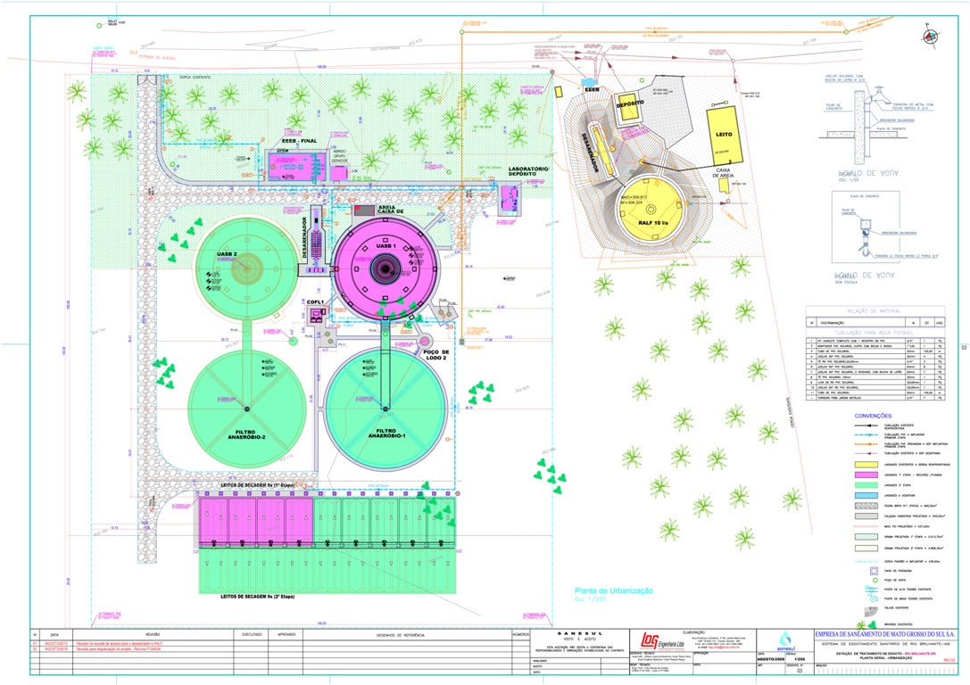Click the 'Planta de Urbanização' drawing title
This screenshot has width=970, height=685.
(x=614, y=591)
